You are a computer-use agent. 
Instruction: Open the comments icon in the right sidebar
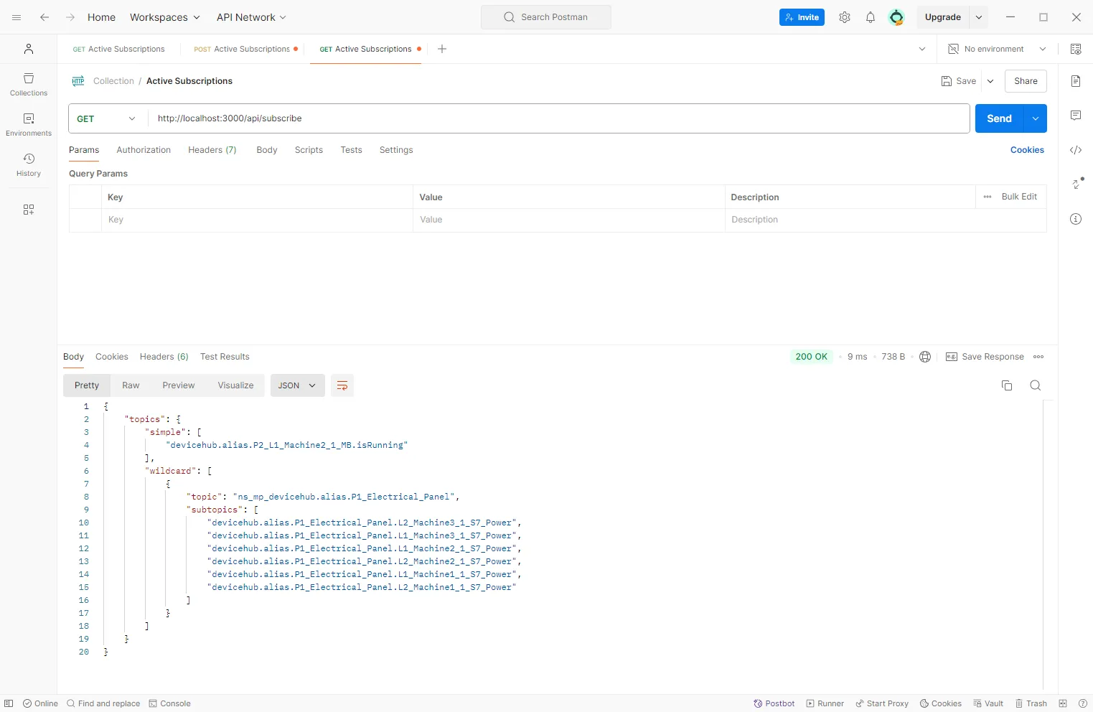1076,116
